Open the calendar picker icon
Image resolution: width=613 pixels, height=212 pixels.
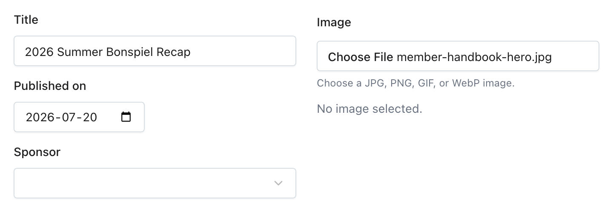[x=126, y=117]
